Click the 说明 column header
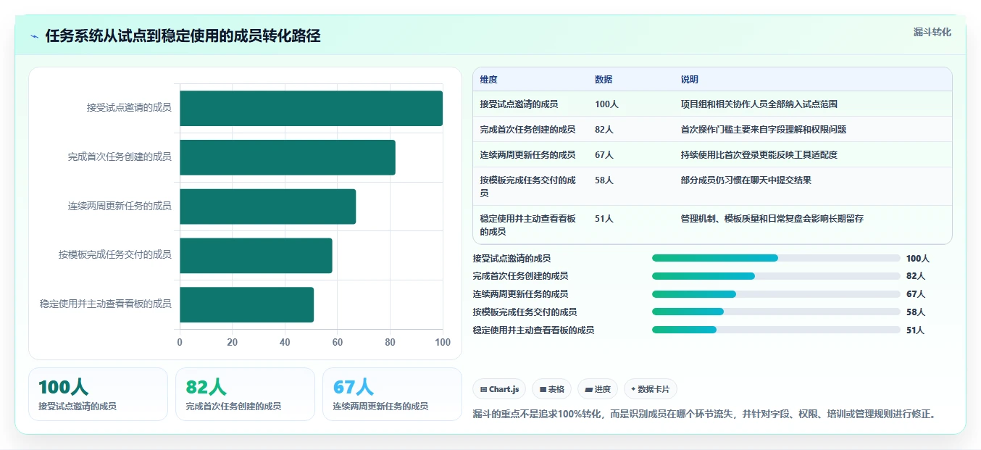Viewport: 981px width, 450px height. coord(689,80)
